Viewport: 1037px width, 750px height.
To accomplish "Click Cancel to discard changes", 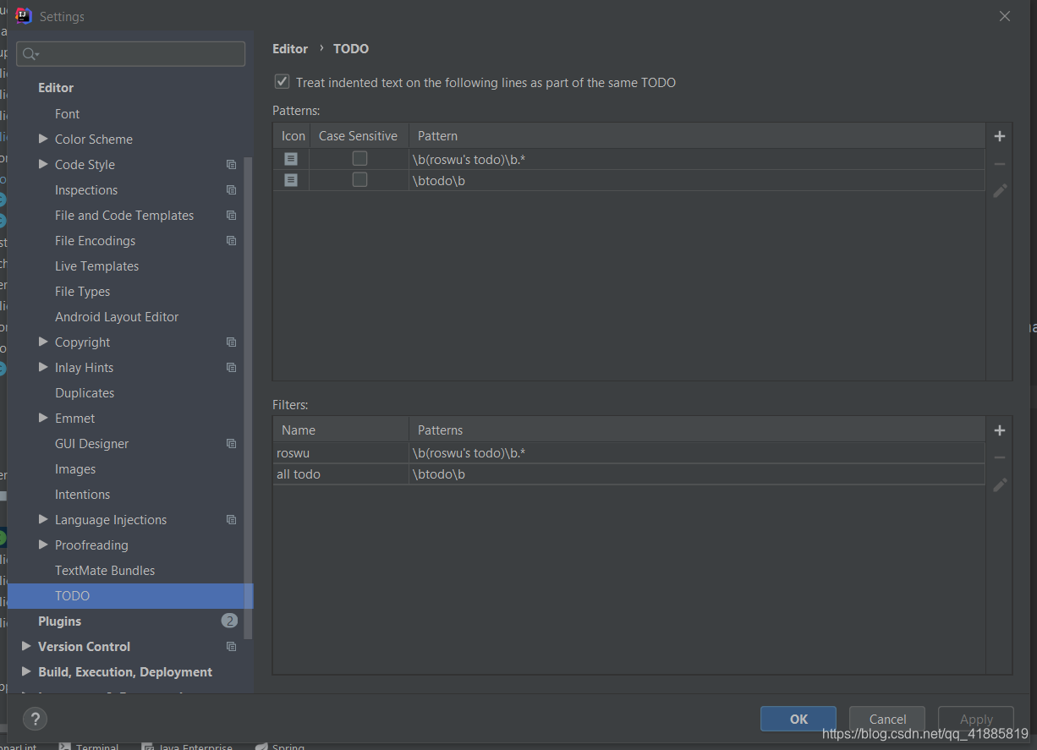I will point(887,719).
